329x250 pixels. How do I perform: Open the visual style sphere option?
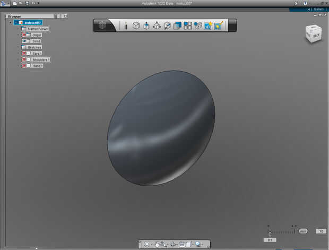[x=197, y=244]
